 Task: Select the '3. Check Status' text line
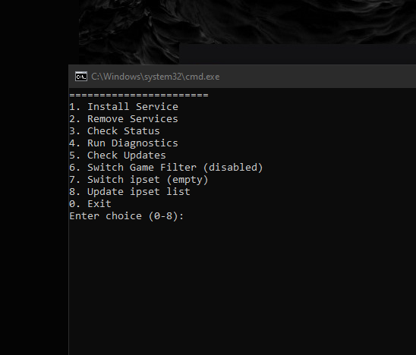[115, 131]
